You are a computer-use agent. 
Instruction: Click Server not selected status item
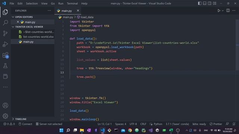49,124
